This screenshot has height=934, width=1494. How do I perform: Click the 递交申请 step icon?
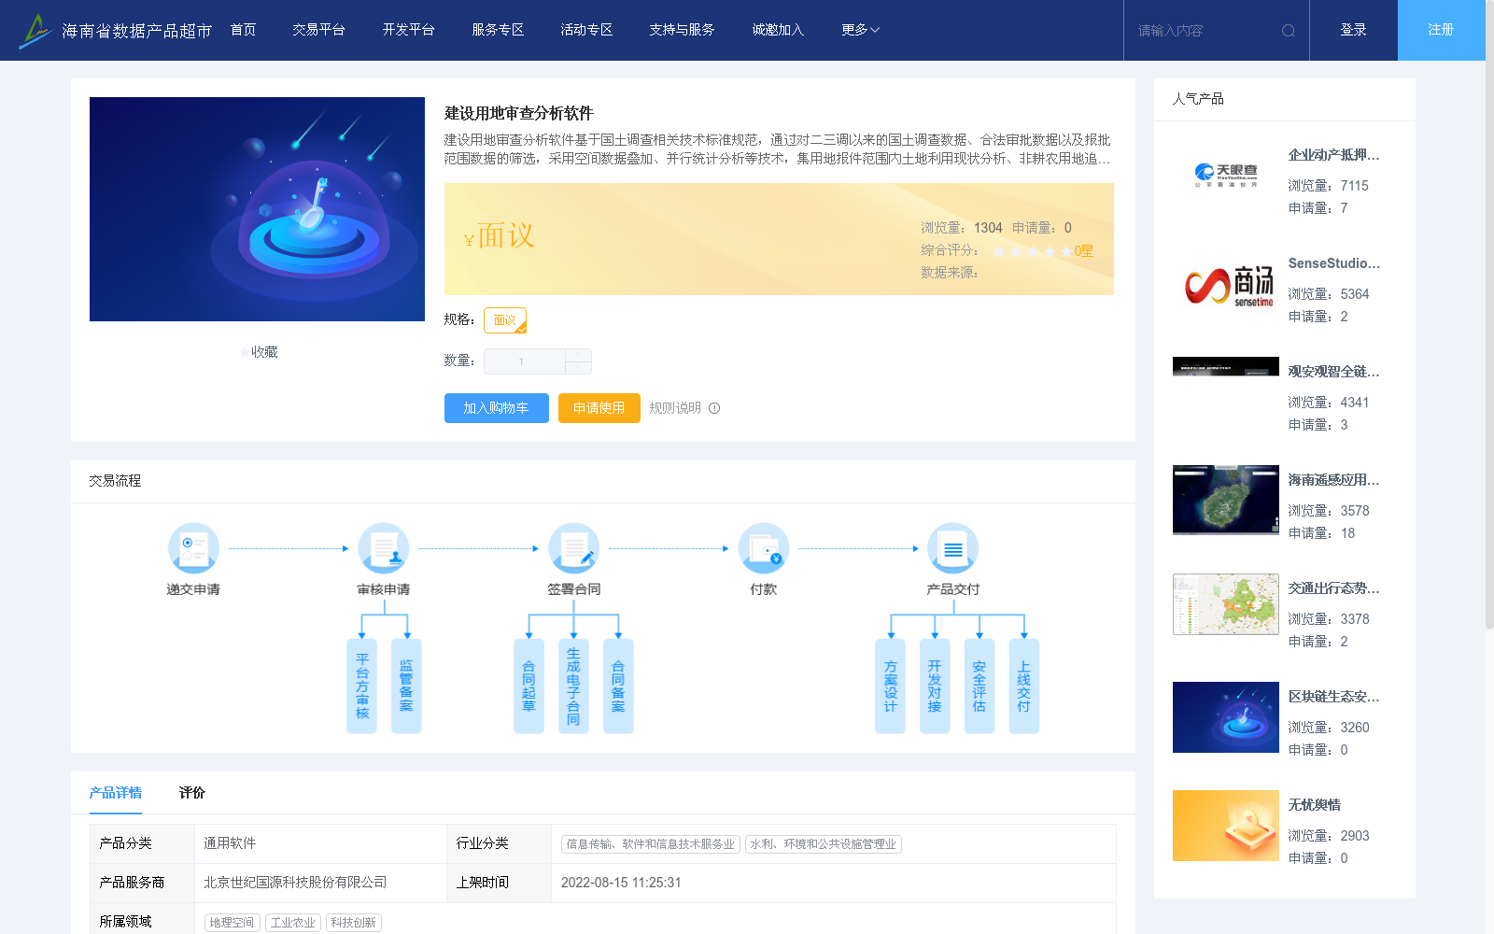pyautogui.click(x=193, y=548)
